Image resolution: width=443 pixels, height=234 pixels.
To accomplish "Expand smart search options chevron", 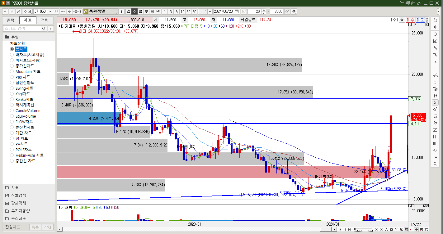I will tap(50, 28).
